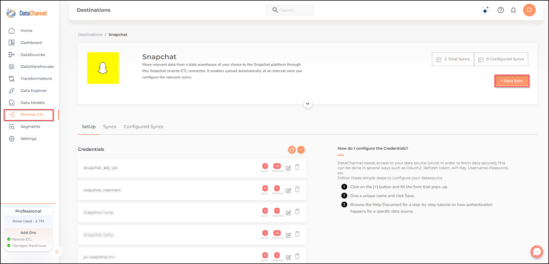Add a new credential with the plus icon
Viewport: 549px width, 264px height.
click(301, 150)
